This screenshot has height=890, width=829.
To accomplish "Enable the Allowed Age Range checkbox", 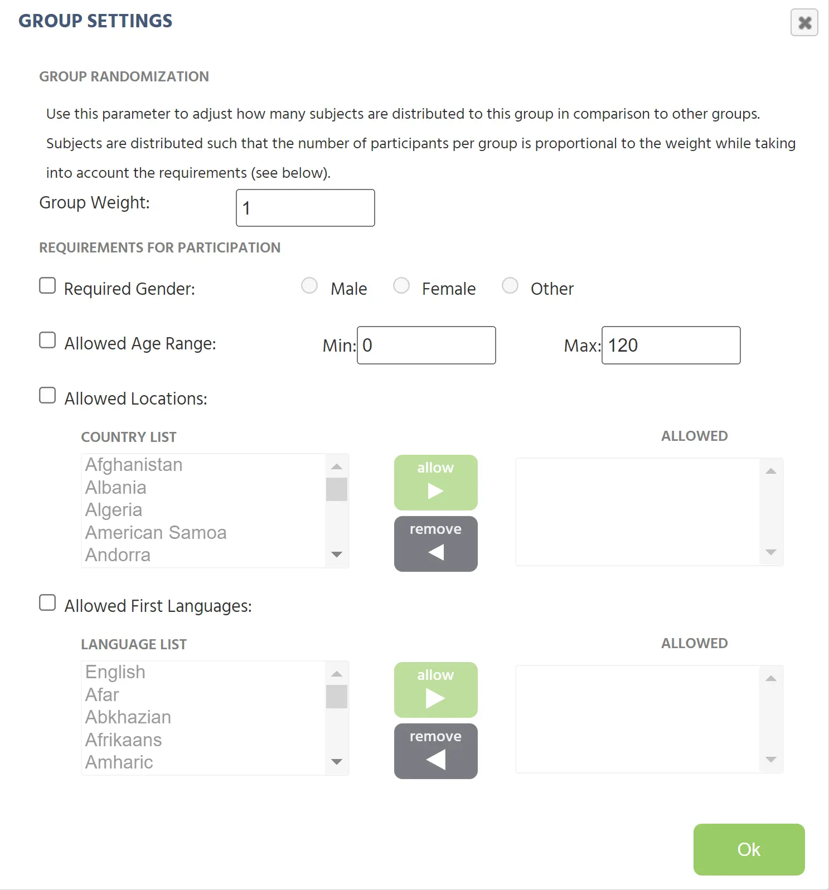I will (x=47, y=341).
